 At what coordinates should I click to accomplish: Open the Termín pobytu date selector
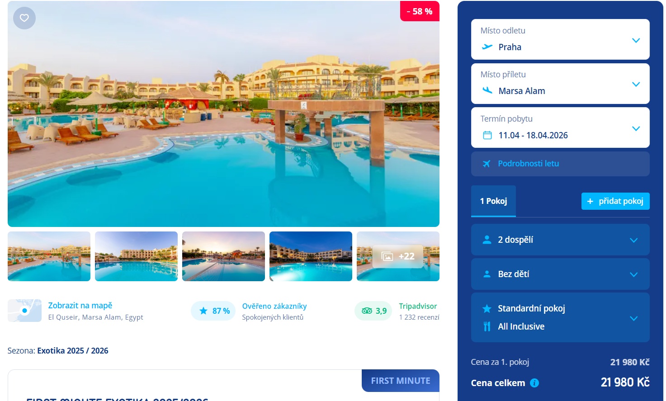tap(560, 127)
